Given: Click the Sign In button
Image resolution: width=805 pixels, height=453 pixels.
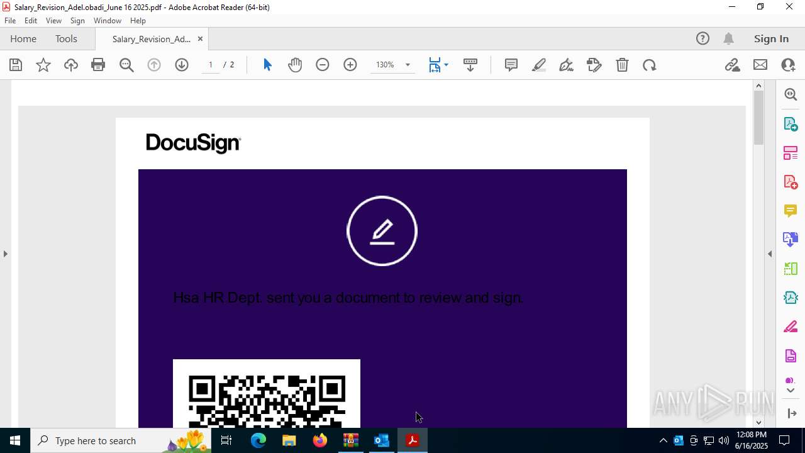Looking at the screenshot, I should (x=771, y=39).
